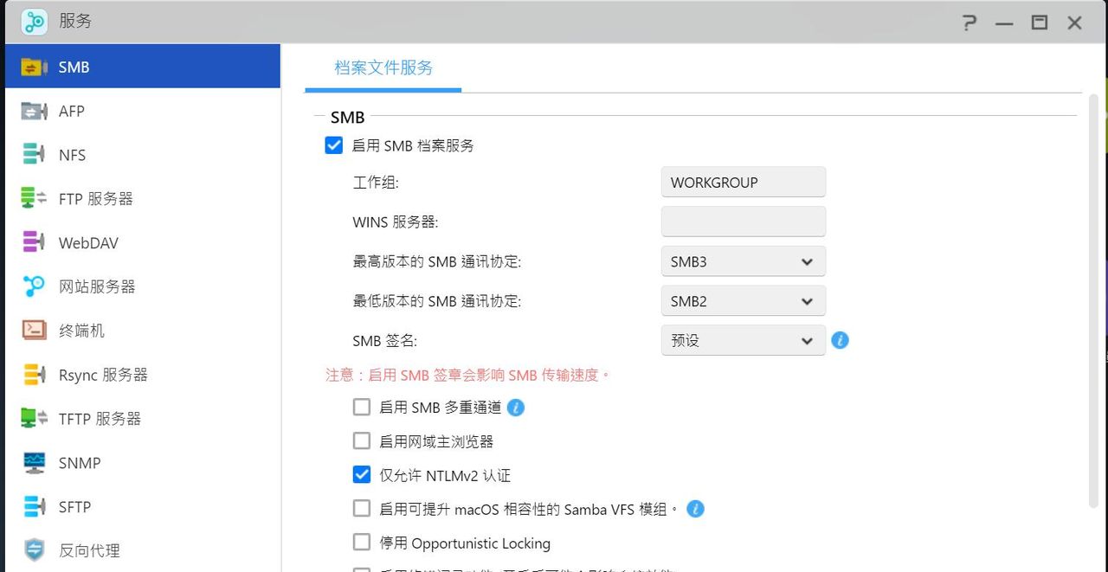Viewport: 1108px width, 572px height.
Task: Enable macOS 相容性 Samba VFS 模组 checkbox
Action: point(362,509)
